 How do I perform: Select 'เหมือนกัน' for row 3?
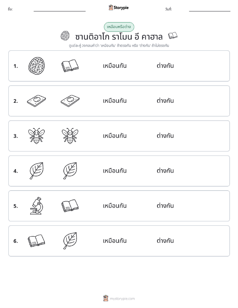[x=115, y=136]
